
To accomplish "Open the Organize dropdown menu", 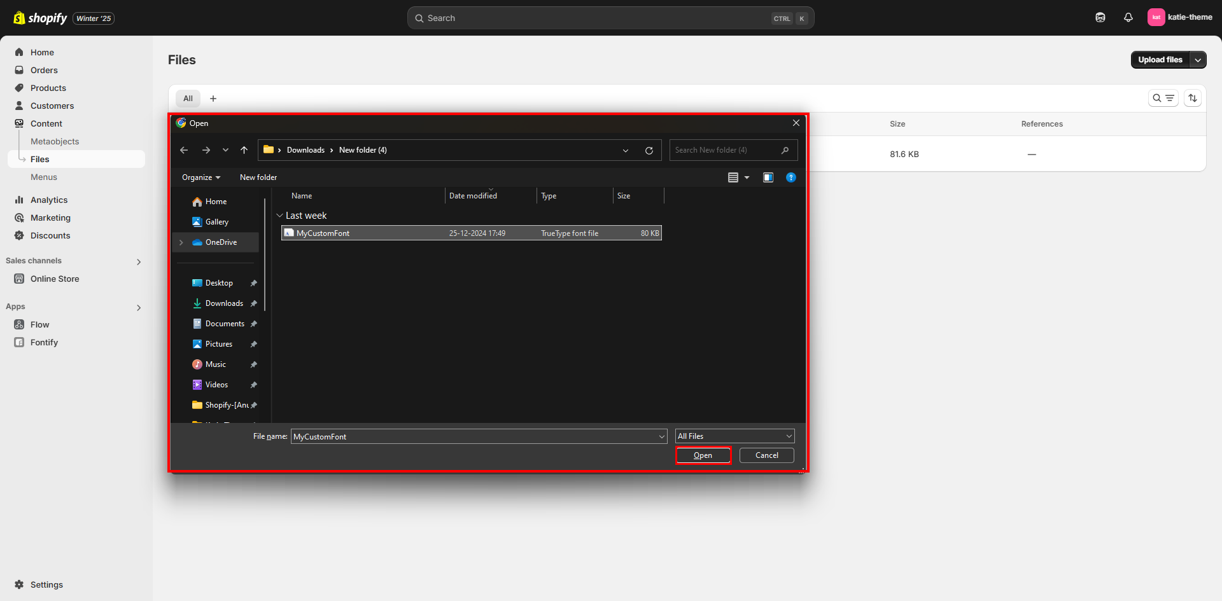I will pos(201,177).
